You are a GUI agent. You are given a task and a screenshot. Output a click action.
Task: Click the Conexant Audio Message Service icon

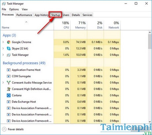point(9,83)
